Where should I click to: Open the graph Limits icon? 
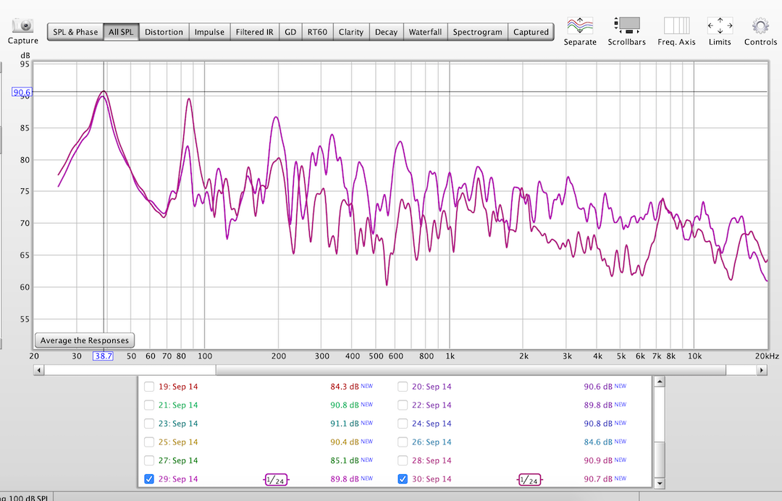pyautogui.click(x=720, y=26)
